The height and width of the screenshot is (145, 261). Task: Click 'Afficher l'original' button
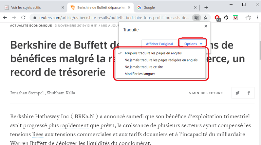click(159, 44)
